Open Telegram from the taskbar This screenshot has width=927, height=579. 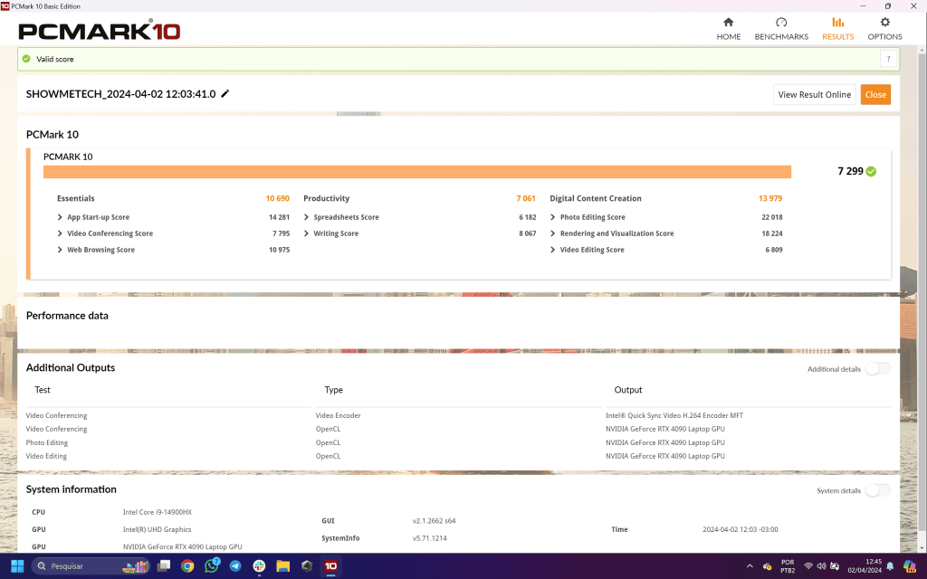[235, 566]
